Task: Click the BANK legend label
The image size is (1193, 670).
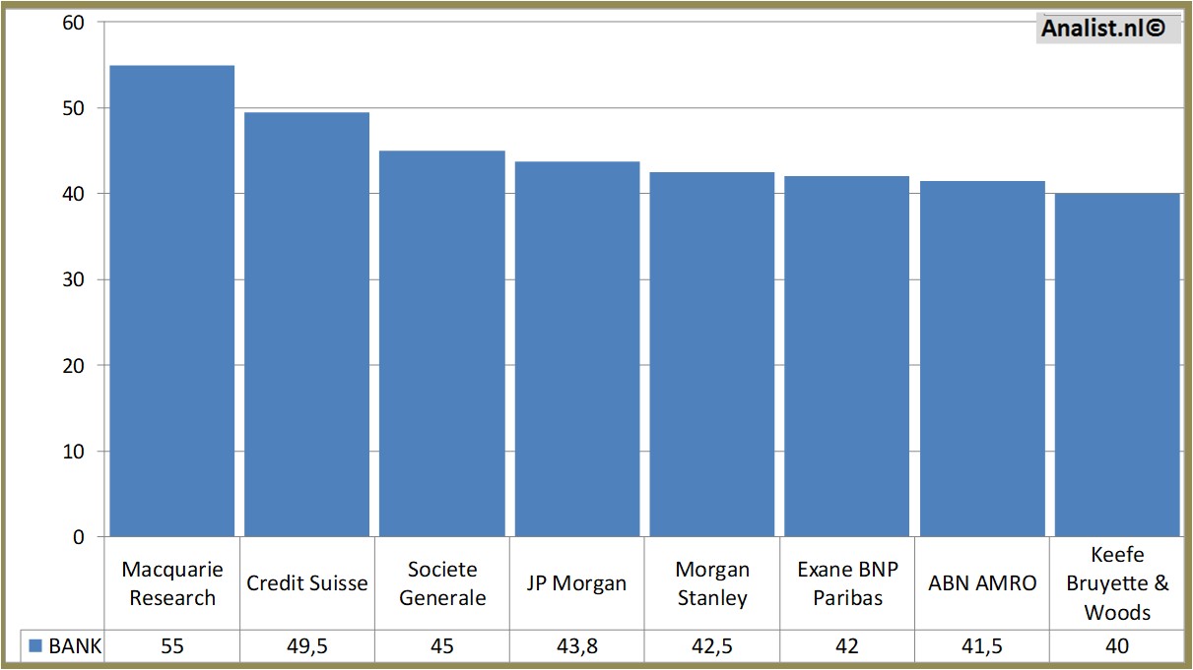Action: (75, 646)
